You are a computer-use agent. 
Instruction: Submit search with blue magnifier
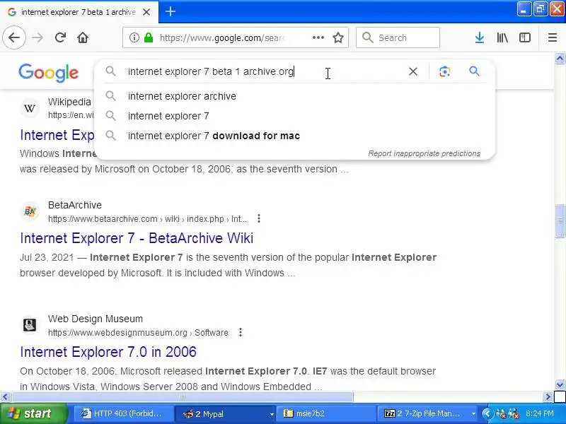[474, 71]
